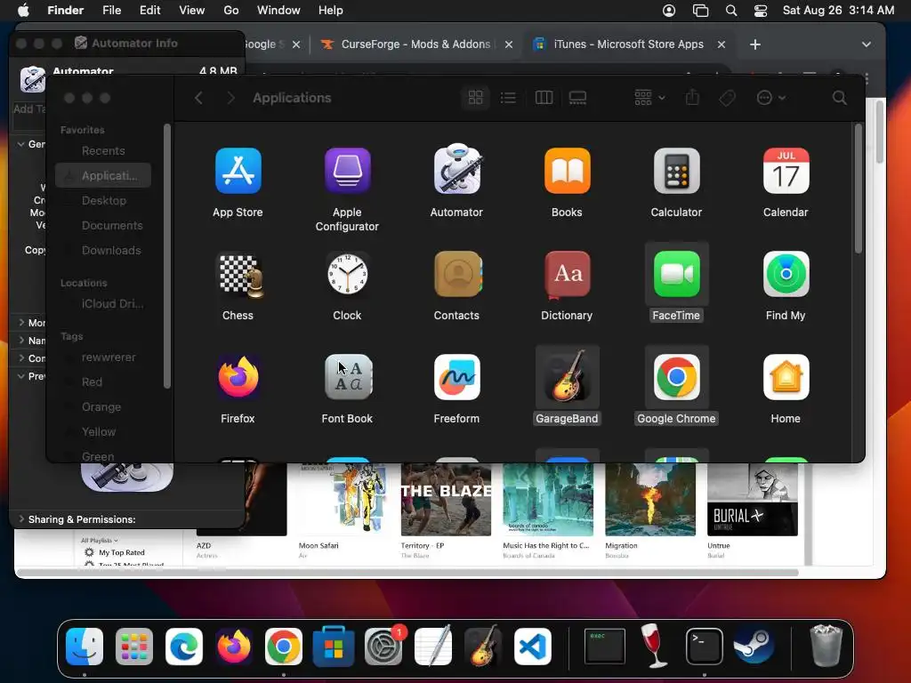Open the Action (ellipsis) menu in Finder toolbar
Screen dimensions: 911x683
click(771, 98)
